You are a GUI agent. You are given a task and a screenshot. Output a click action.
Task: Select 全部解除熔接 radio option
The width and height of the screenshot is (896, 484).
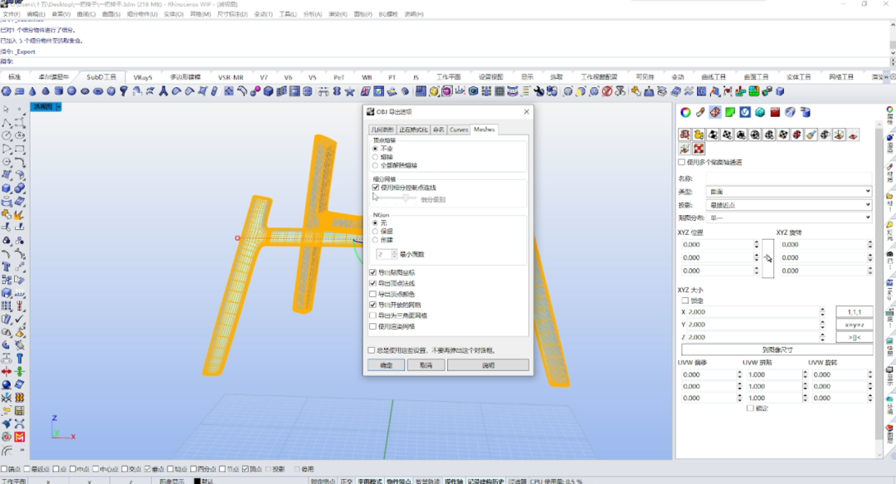coord(376,165)
